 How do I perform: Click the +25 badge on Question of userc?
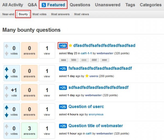(63, 107)
